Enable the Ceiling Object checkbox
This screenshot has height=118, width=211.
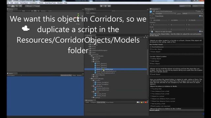[x=151, y=59]
